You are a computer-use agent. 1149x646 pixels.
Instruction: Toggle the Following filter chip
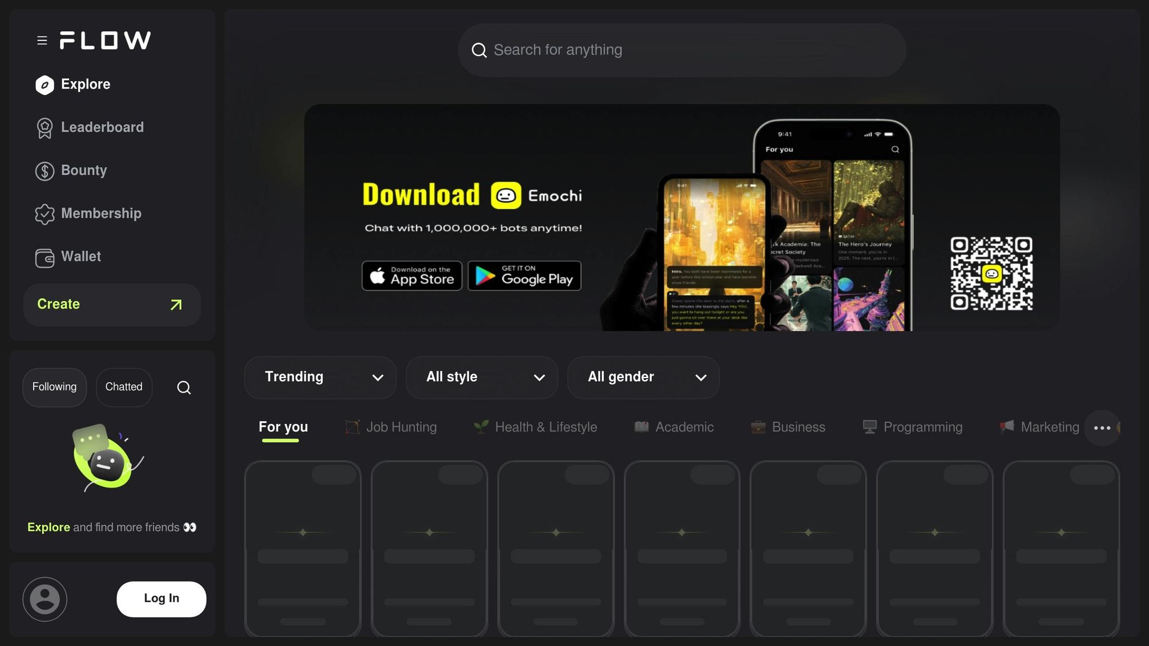[x=54, y=387]
